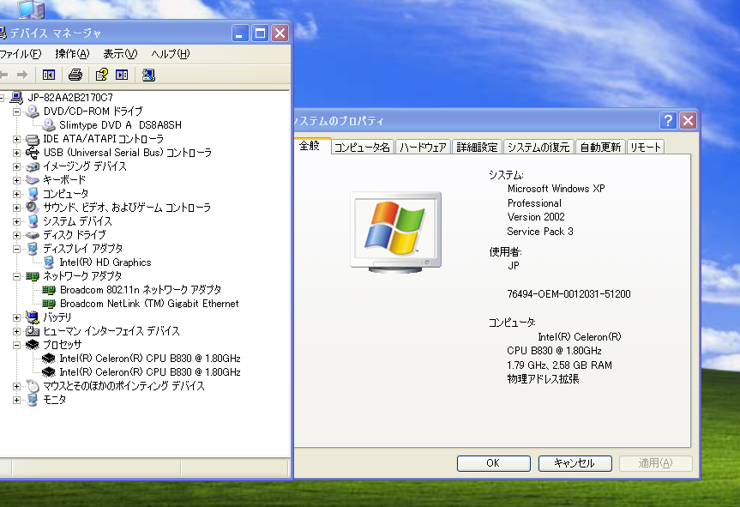The image size is (740, 507).
Task: Switch to the 詳細設定 tab
Action: pyautogui.click(x=477, y=148)
